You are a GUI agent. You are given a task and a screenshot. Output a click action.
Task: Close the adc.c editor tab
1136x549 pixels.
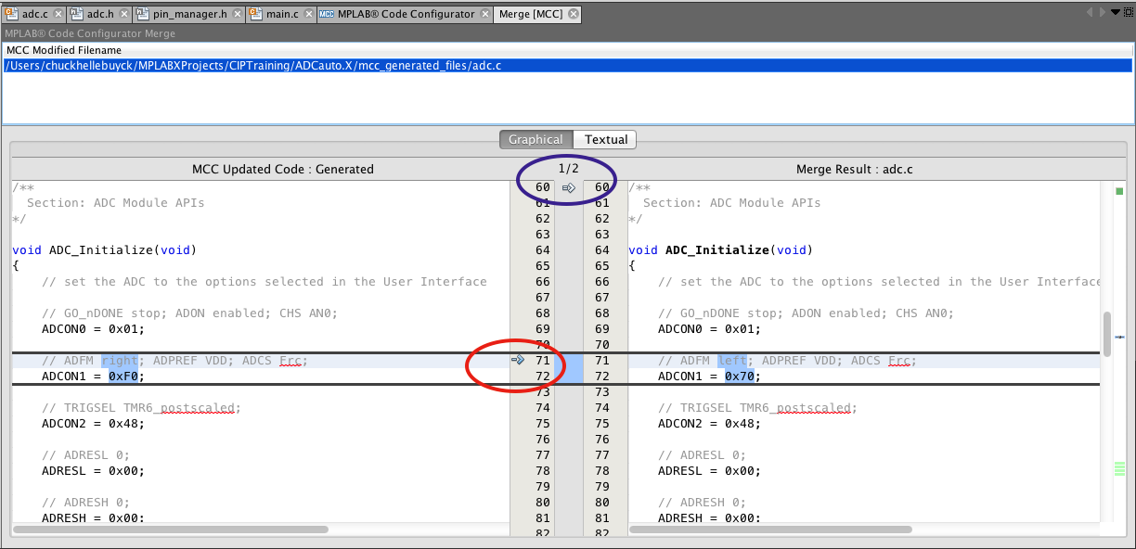click(x=58, y=15)
